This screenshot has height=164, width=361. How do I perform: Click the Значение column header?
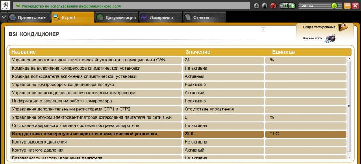198,52
